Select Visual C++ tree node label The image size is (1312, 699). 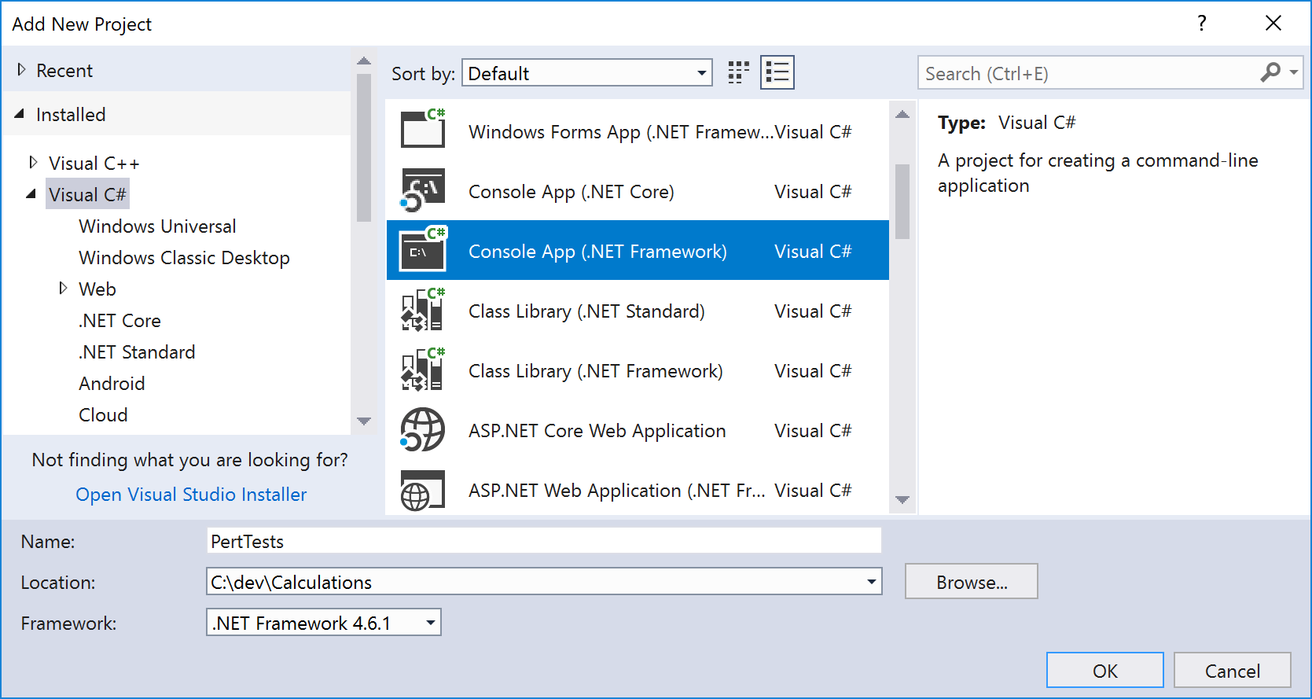coord(94,164)
